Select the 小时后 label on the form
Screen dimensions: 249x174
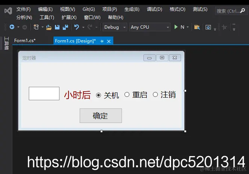[77, 95]
